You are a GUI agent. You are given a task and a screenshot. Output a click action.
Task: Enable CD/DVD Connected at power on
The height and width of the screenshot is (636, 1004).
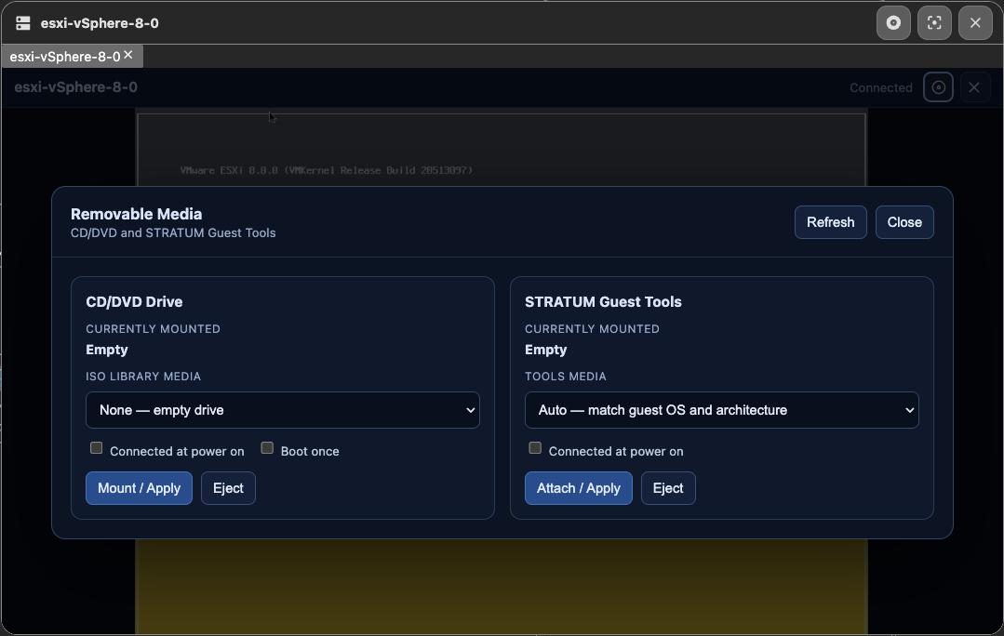tap(96, 448)
